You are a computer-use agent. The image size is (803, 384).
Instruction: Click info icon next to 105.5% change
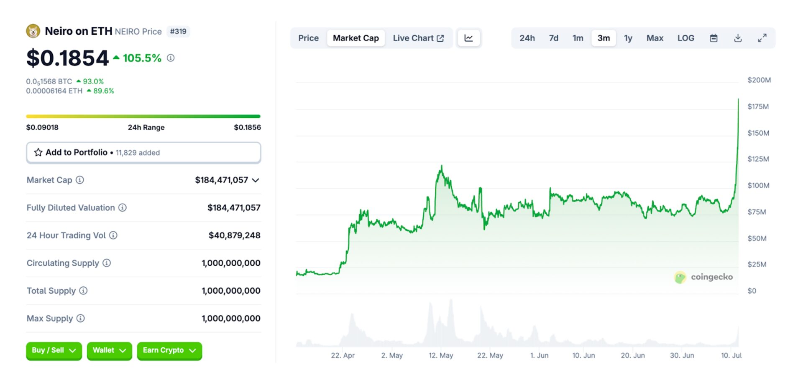tap(171, 58)
